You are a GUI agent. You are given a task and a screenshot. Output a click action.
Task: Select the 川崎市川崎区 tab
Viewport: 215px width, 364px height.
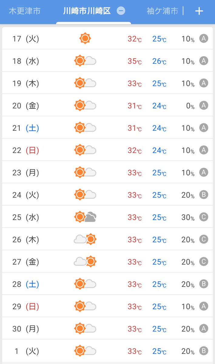click(87, 11)
